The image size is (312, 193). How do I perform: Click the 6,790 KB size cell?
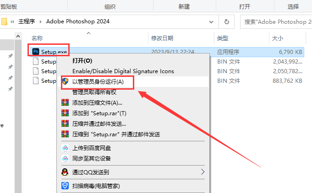point(290,52)
